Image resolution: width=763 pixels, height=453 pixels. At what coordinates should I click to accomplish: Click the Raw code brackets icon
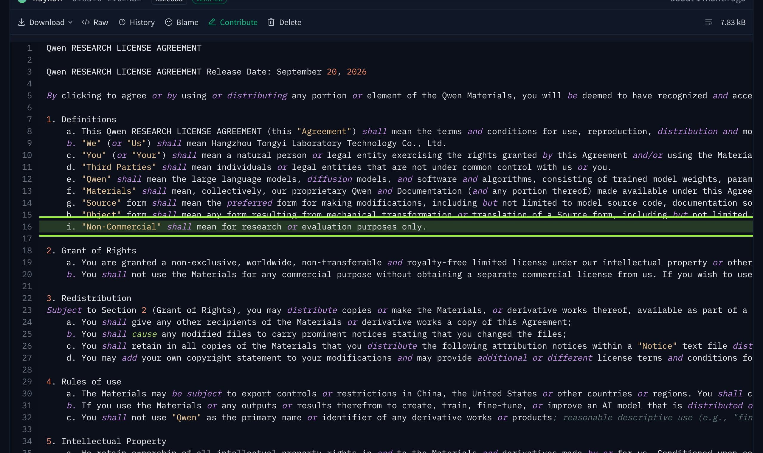point(86,22)
